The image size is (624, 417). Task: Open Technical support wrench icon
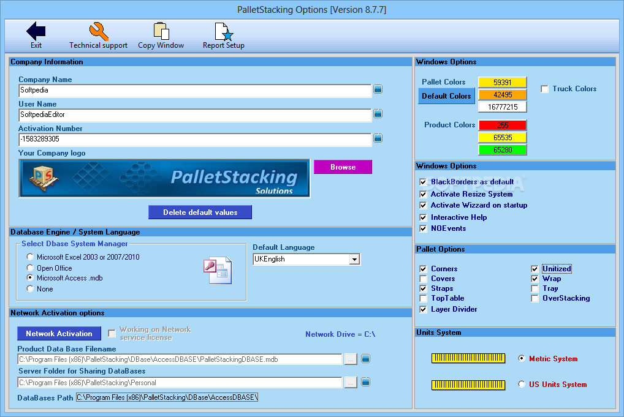98,31
